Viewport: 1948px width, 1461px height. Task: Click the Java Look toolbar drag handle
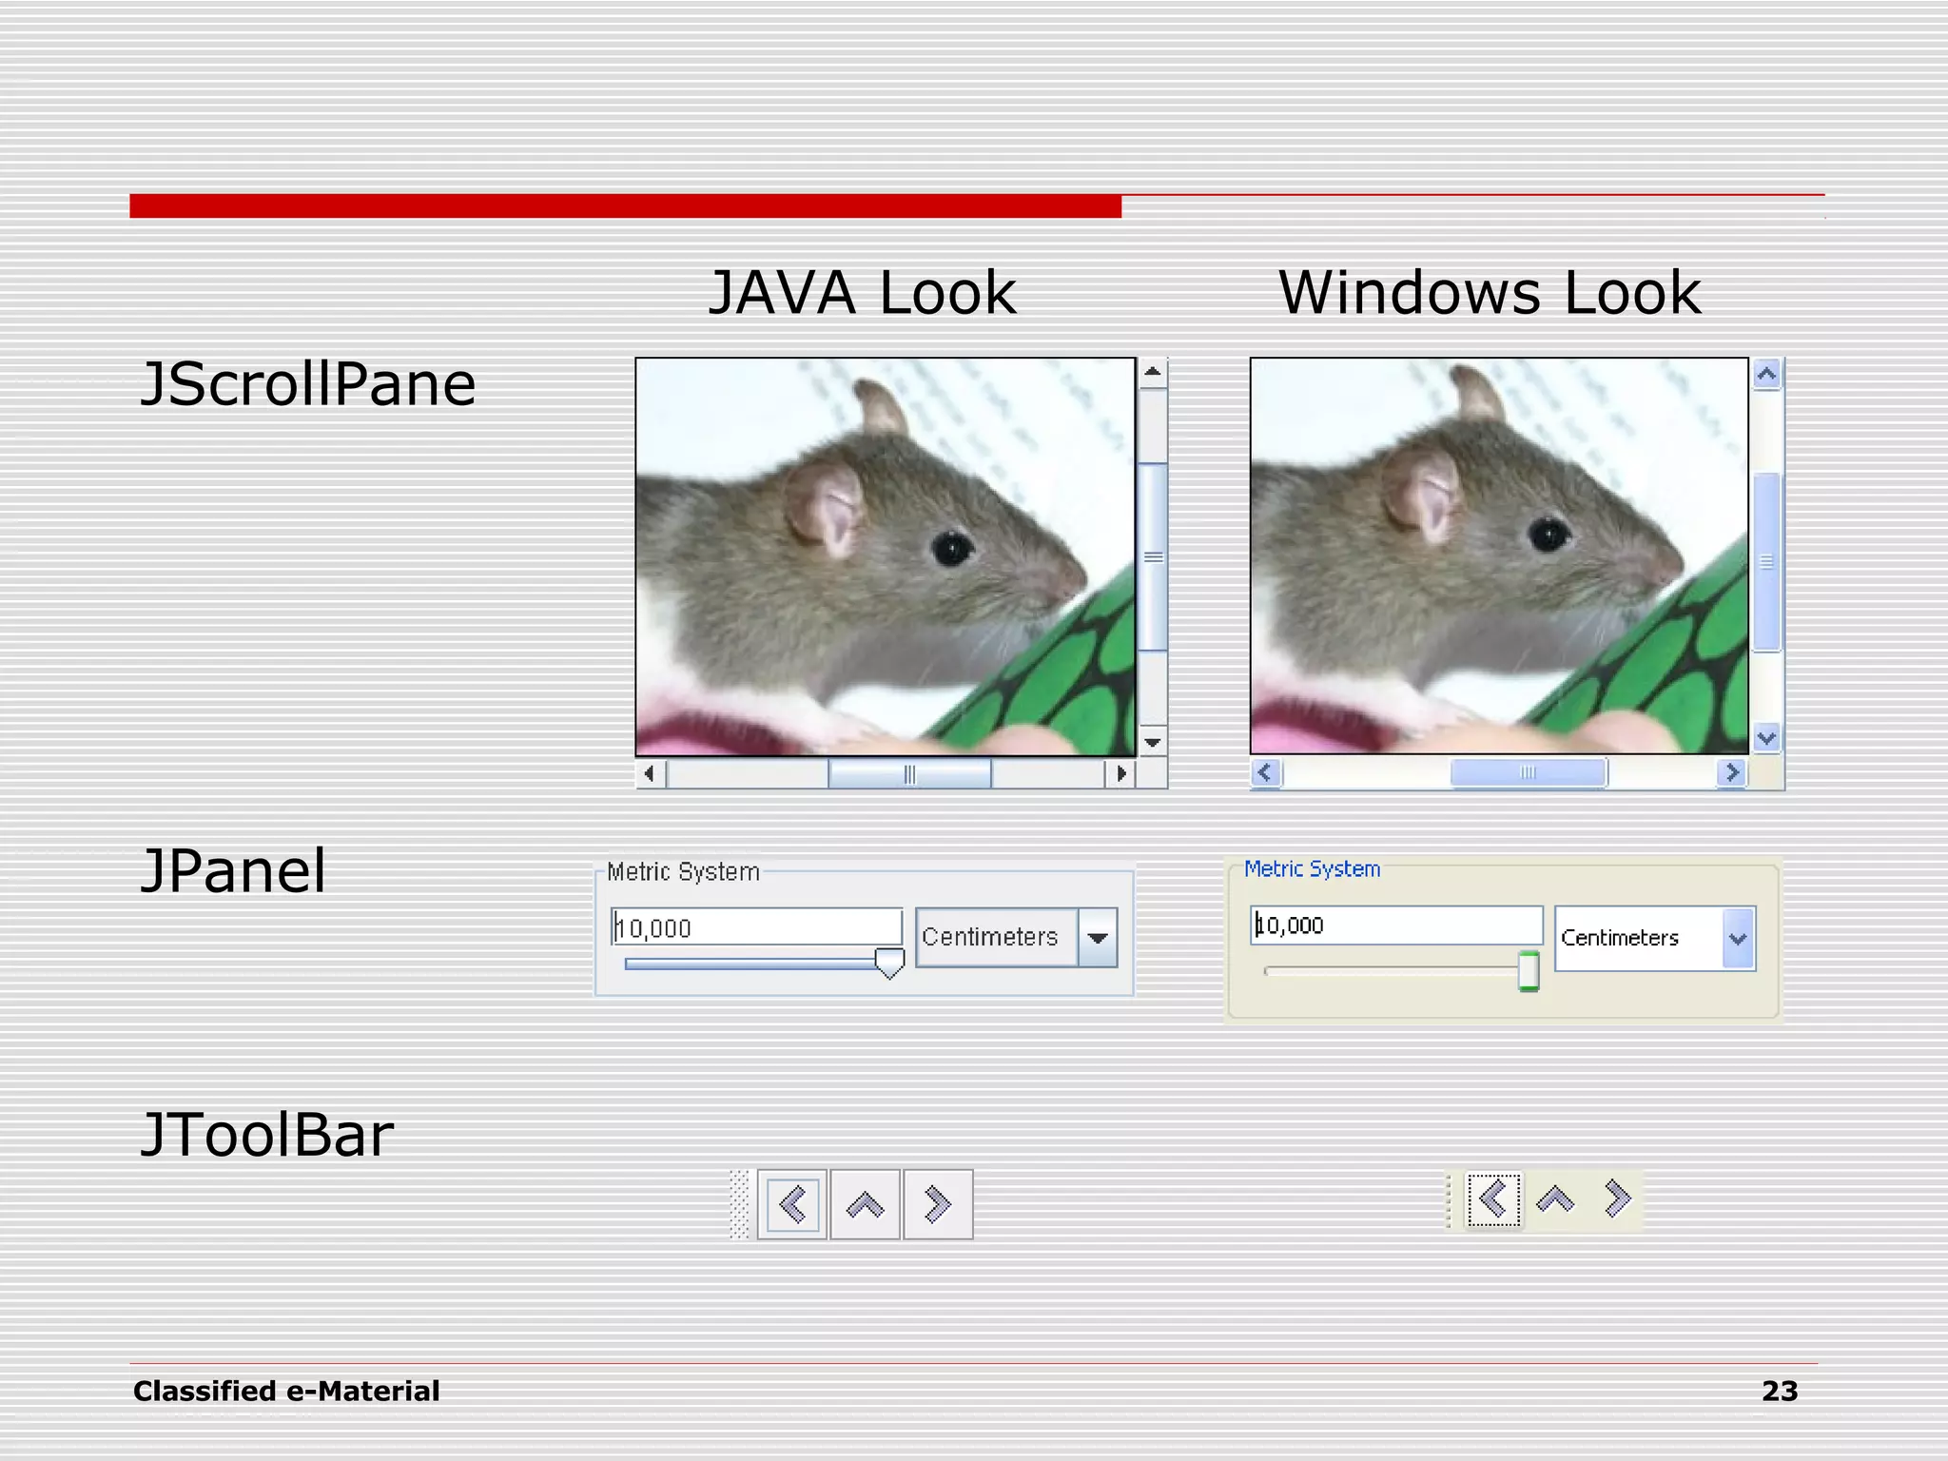[x=740, y=1204]
